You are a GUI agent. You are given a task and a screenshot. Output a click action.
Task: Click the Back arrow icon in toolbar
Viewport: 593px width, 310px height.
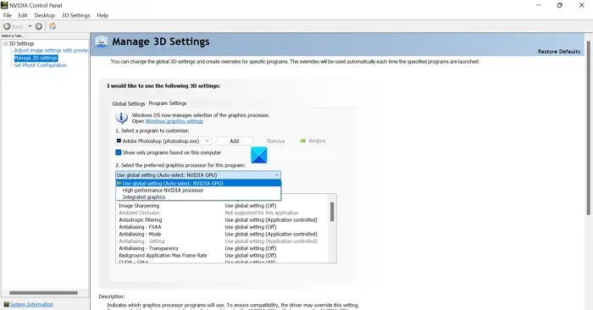[x=7, y=26]
